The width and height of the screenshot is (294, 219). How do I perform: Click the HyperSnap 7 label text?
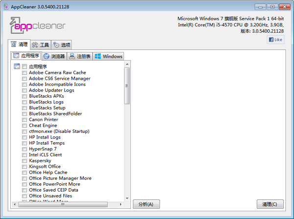tap(43, 149)
